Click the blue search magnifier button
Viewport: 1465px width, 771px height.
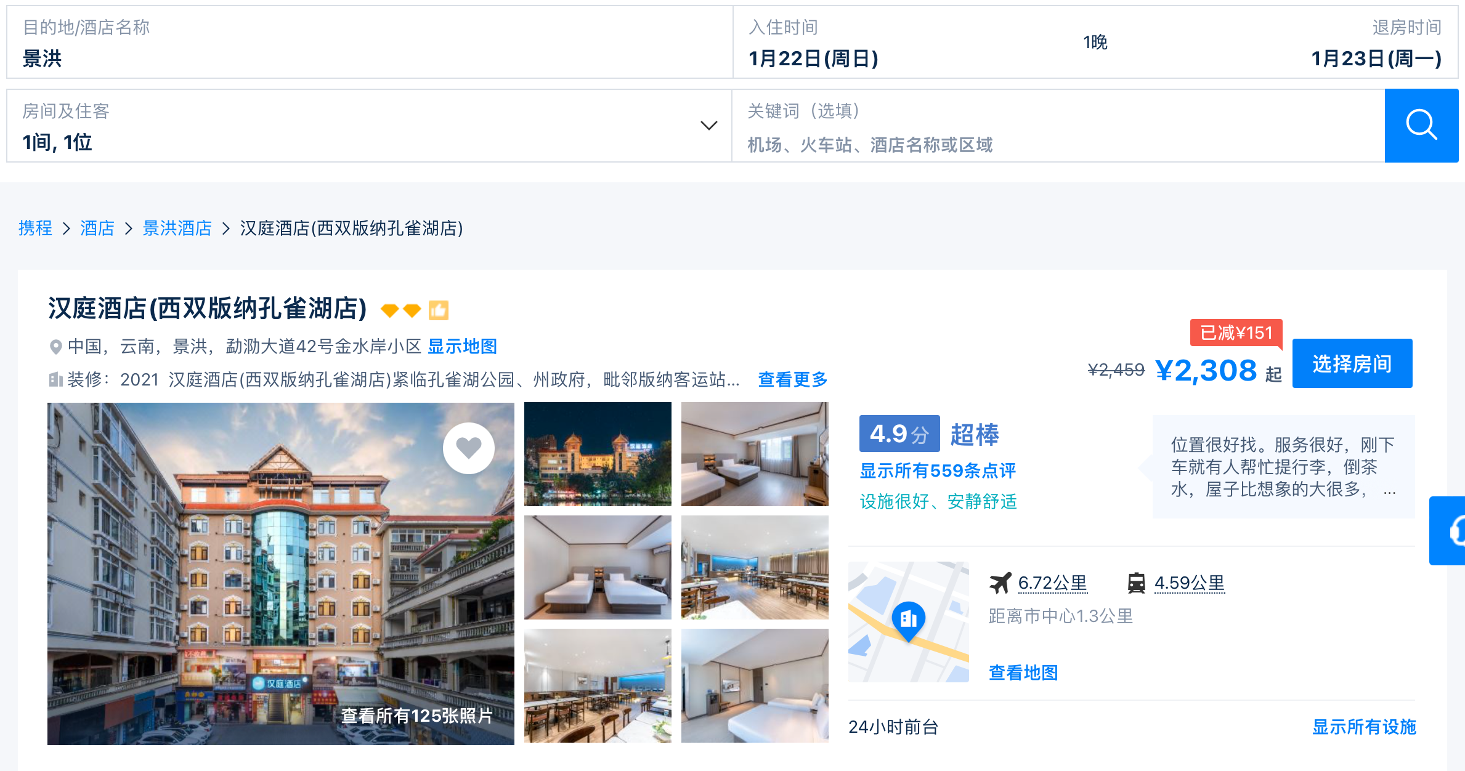(1421, 126)
